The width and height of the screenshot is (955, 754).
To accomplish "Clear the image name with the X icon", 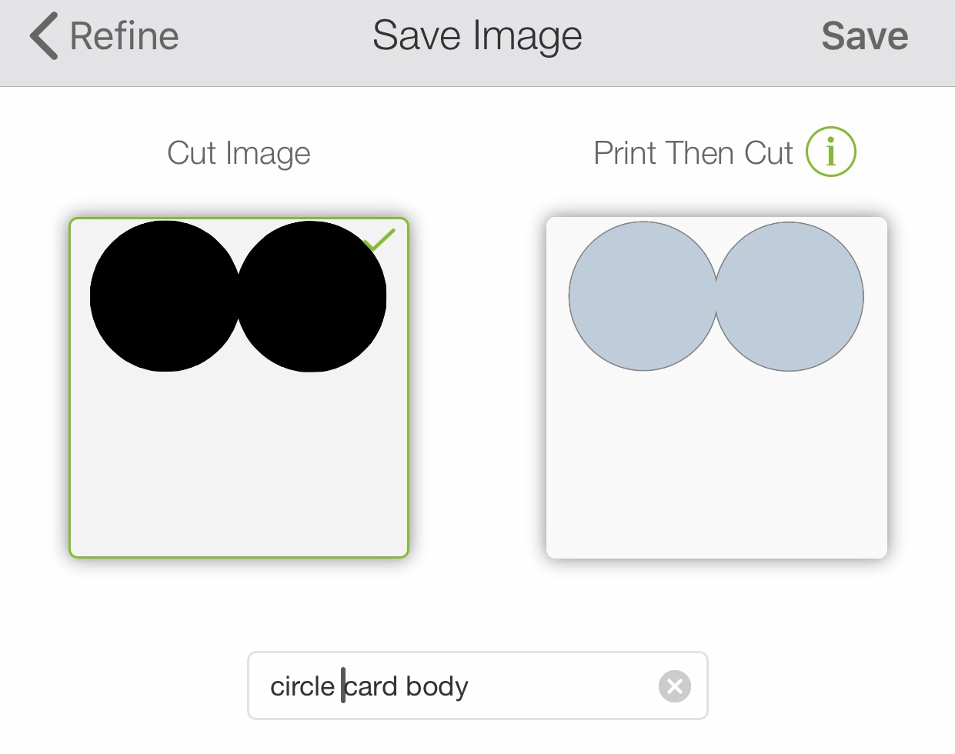I will pyautogui.click(x=674, y=686).
